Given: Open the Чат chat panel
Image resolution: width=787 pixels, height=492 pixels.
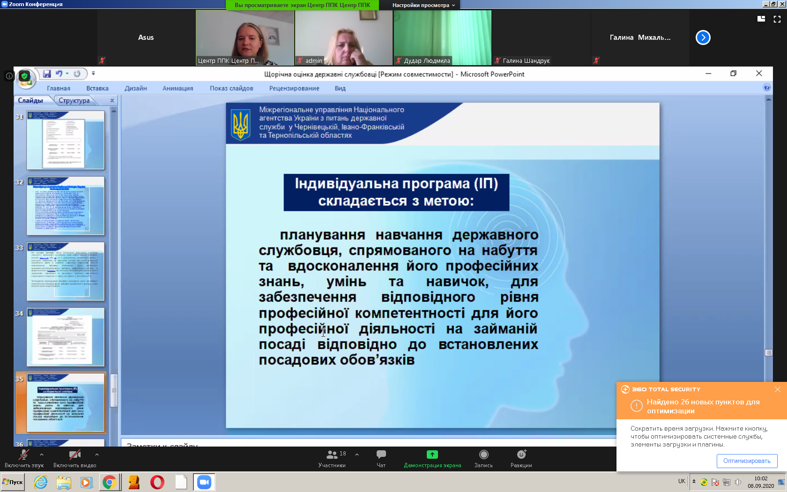Looking at the screenshot, I should 381,459.
